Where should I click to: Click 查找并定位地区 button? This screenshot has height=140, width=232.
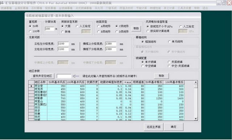pyautogui.click(x=42, y=76)
